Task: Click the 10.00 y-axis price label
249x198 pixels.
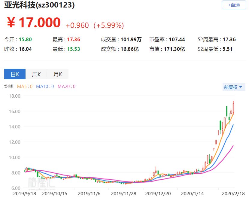Action: tap(14, 157)
